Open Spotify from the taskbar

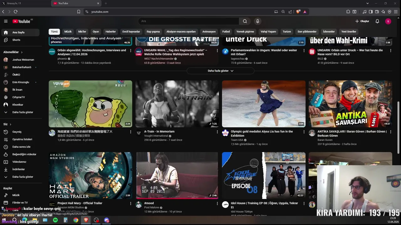(x=55, y=220)
